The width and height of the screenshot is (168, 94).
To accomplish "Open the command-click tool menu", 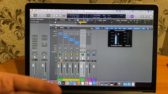I will click(96, 20).
